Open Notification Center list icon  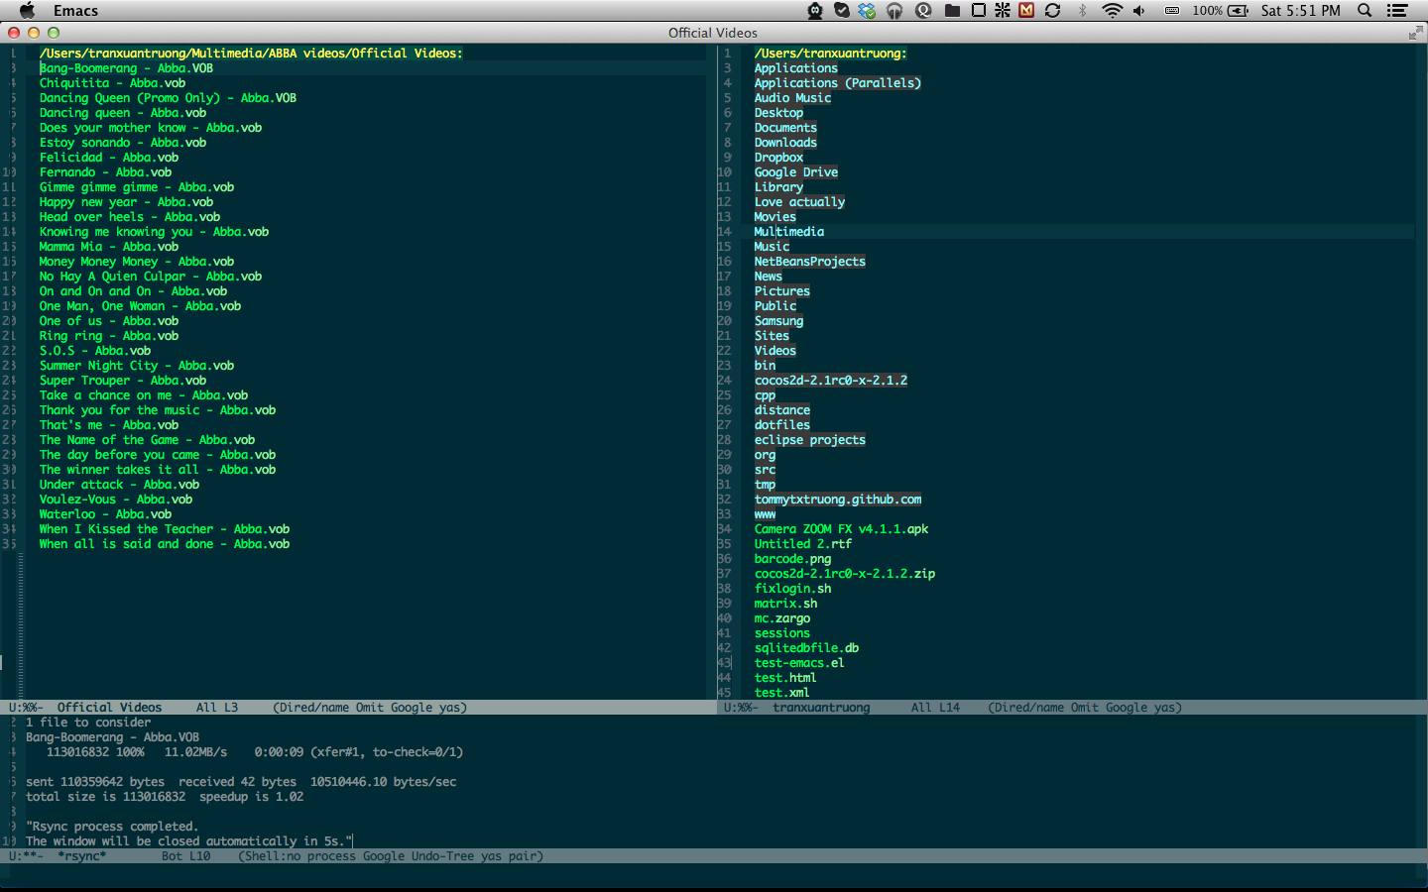point(1397,10)
